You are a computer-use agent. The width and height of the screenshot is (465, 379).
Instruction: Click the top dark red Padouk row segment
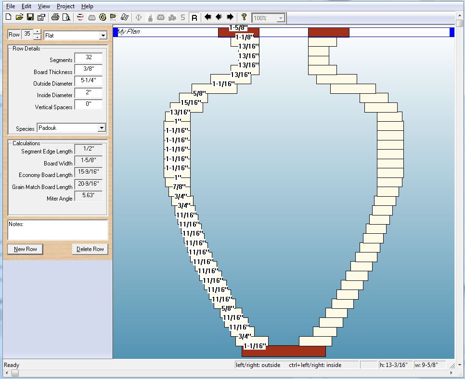pos(328,32)
